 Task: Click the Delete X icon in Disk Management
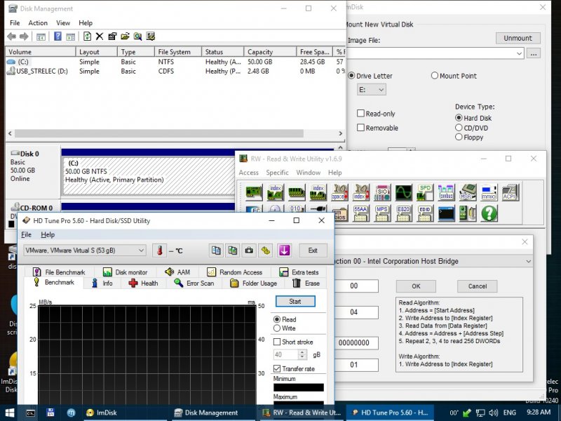pos(100,36)
